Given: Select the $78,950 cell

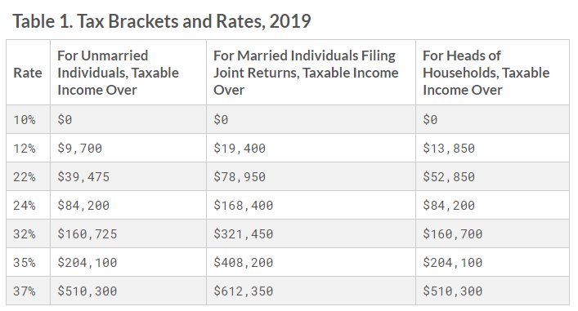Looking at the screenshot, I should [311, 176].
